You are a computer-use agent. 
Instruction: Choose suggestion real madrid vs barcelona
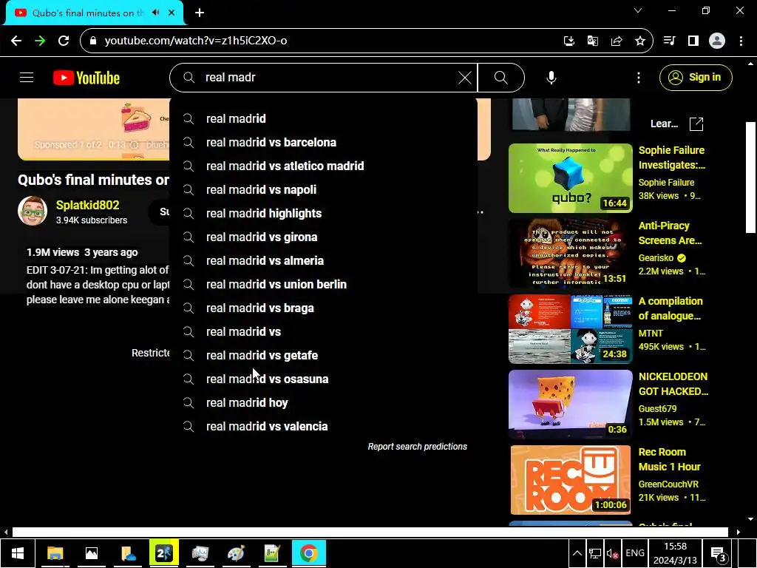(x=323, y=142)
